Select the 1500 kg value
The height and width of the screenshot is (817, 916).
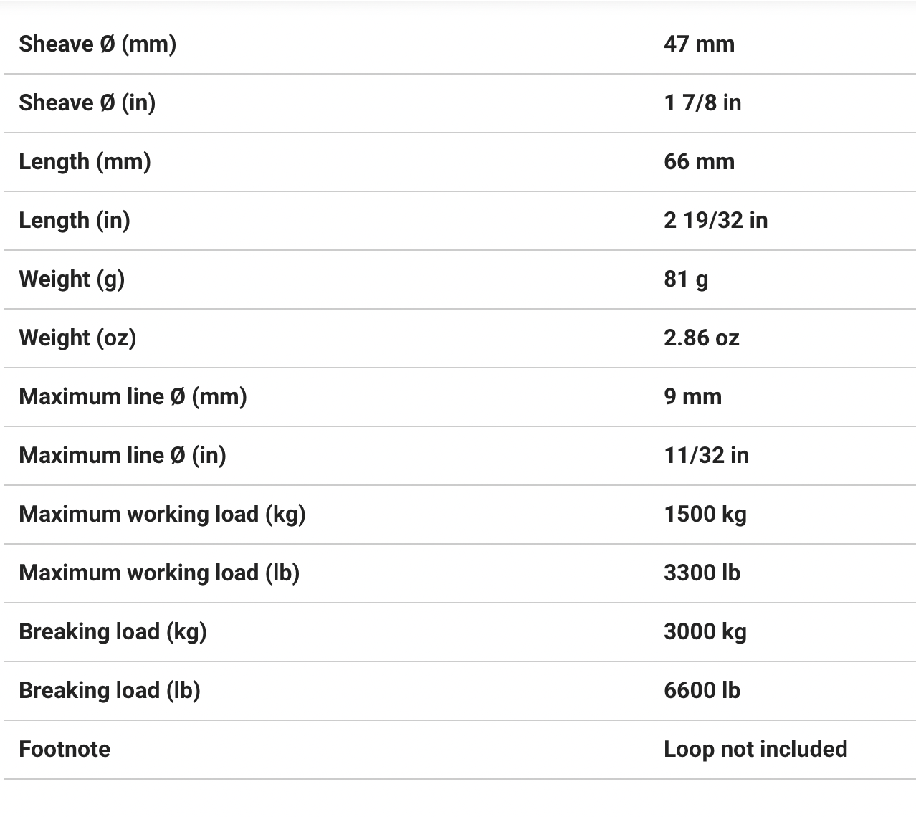pyautogui.click(x=705, y=514)
